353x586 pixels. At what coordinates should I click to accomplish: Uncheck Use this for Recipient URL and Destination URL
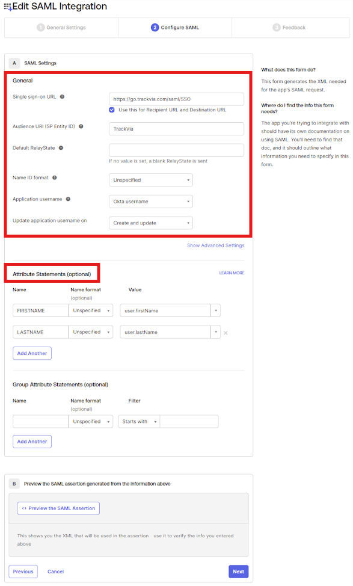click(x=112, y=110)
